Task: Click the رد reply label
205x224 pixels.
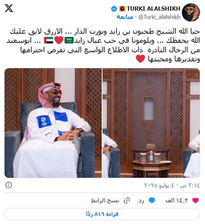Action: [141, 201]
